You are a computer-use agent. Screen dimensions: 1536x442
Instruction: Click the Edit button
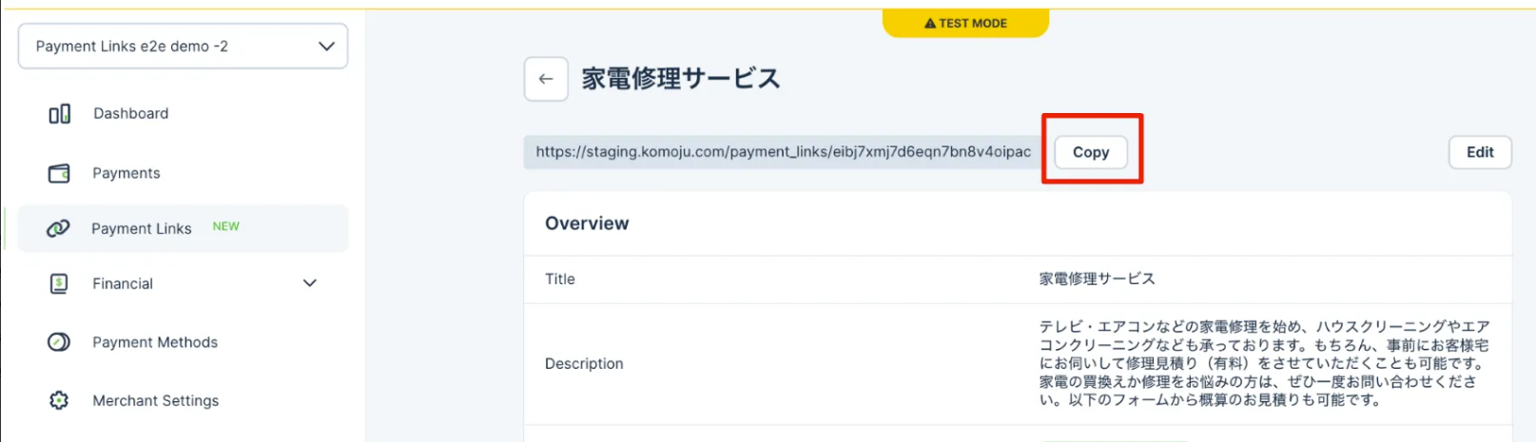pyautogui.click(x=1479, y=152)
